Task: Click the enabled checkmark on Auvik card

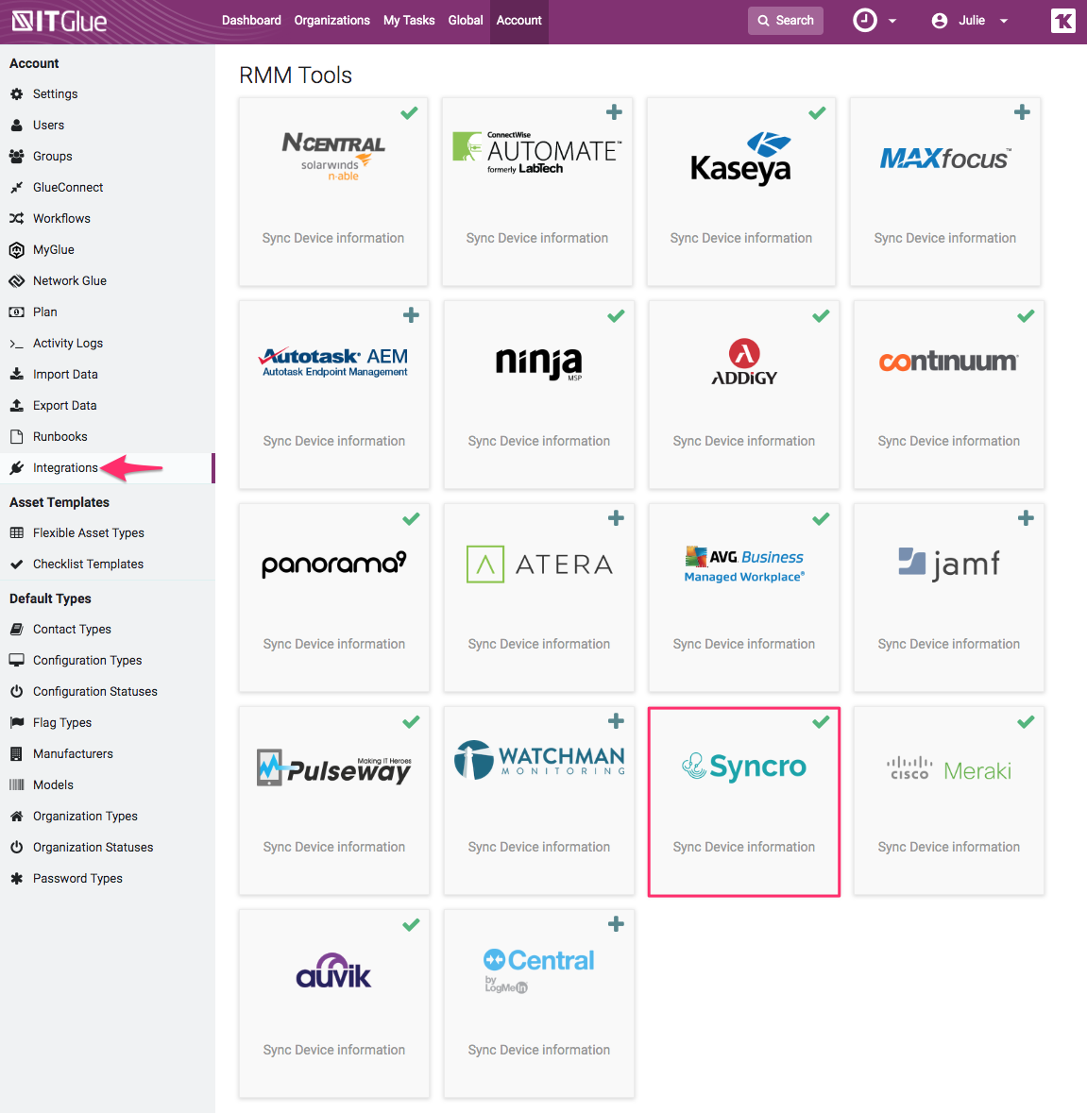Action: (411, 925)
